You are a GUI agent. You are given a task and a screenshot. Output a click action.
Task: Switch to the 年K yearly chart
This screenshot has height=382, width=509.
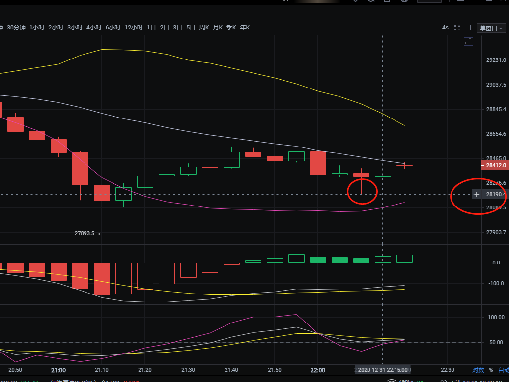pos(245,28)
